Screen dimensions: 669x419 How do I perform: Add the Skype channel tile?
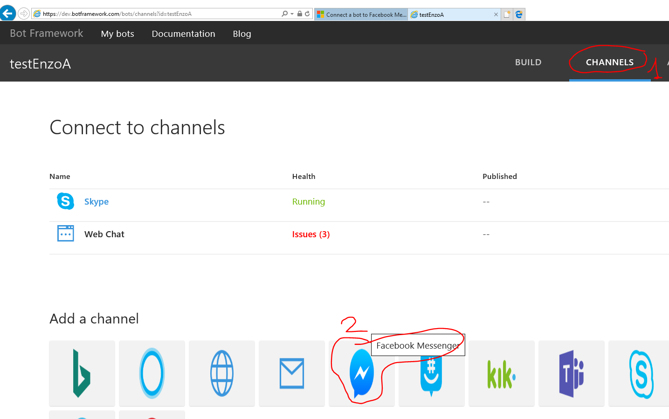pos(641,373)
